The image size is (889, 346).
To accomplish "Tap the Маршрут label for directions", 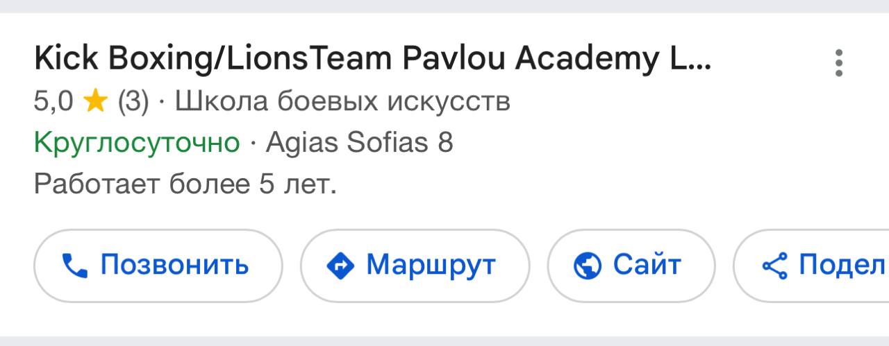I will point(431,265).
